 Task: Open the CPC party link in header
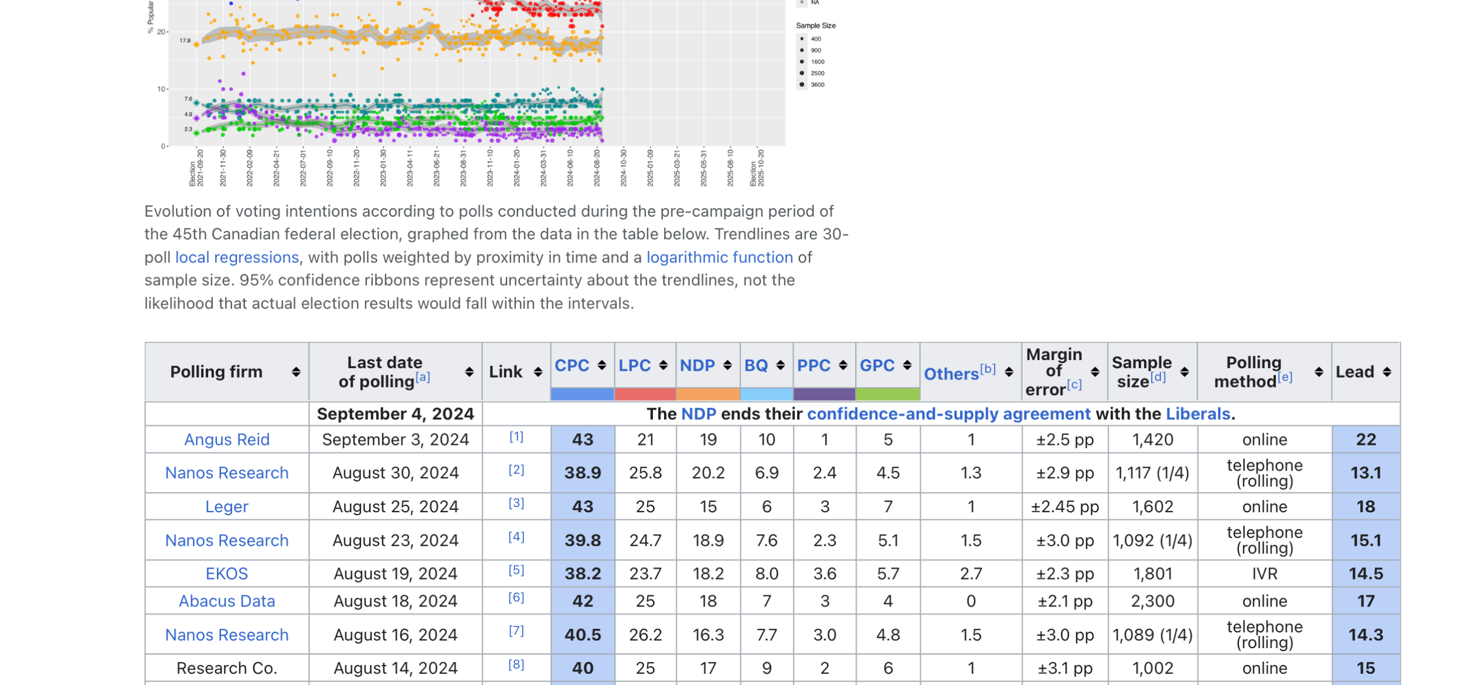[x=571, y=365]
